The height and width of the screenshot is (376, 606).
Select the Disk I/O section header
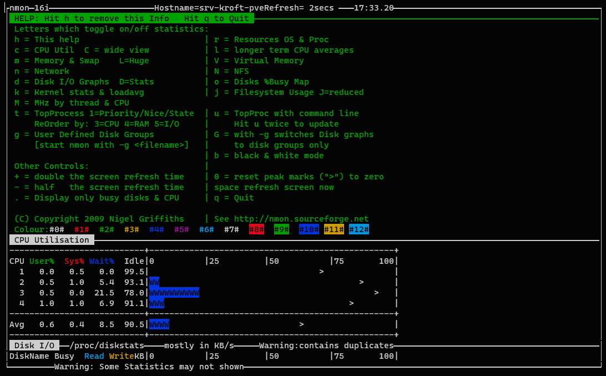click(34, 345)
